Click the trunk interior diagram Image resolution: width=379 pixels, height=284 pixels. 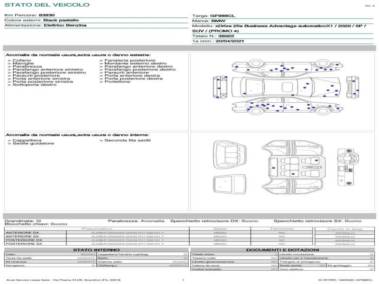(x=230, y=155)
